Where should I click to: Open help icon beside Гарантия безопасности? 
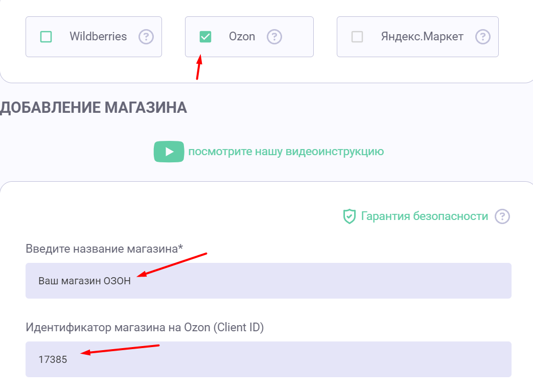[502, 216]
